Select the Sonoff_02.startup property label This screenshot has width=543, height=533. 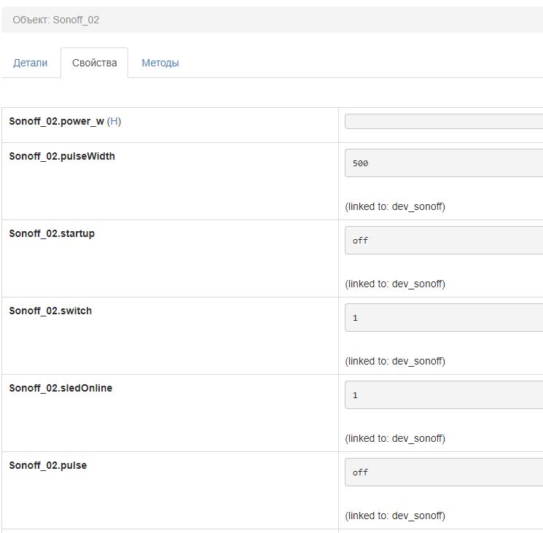pos(52,233)
